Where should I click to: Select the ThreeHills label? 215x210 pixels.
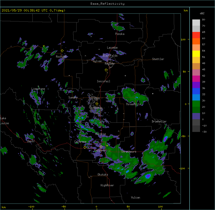coord(133,104)
